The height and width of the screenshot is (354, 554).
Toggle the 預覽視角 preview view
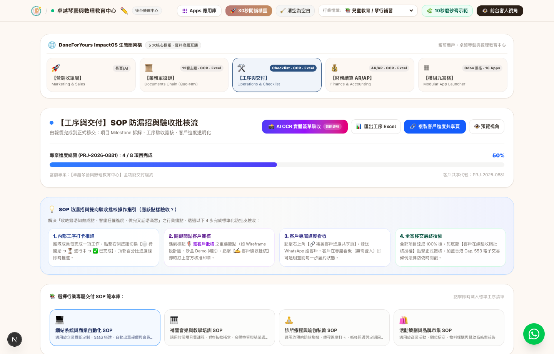(x=487, y=127)
